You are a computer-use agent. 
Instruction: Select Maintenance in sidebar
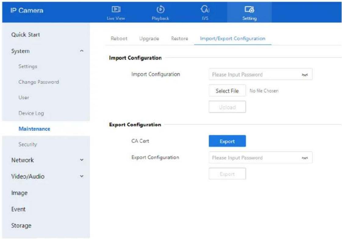[x=34, y=129]
